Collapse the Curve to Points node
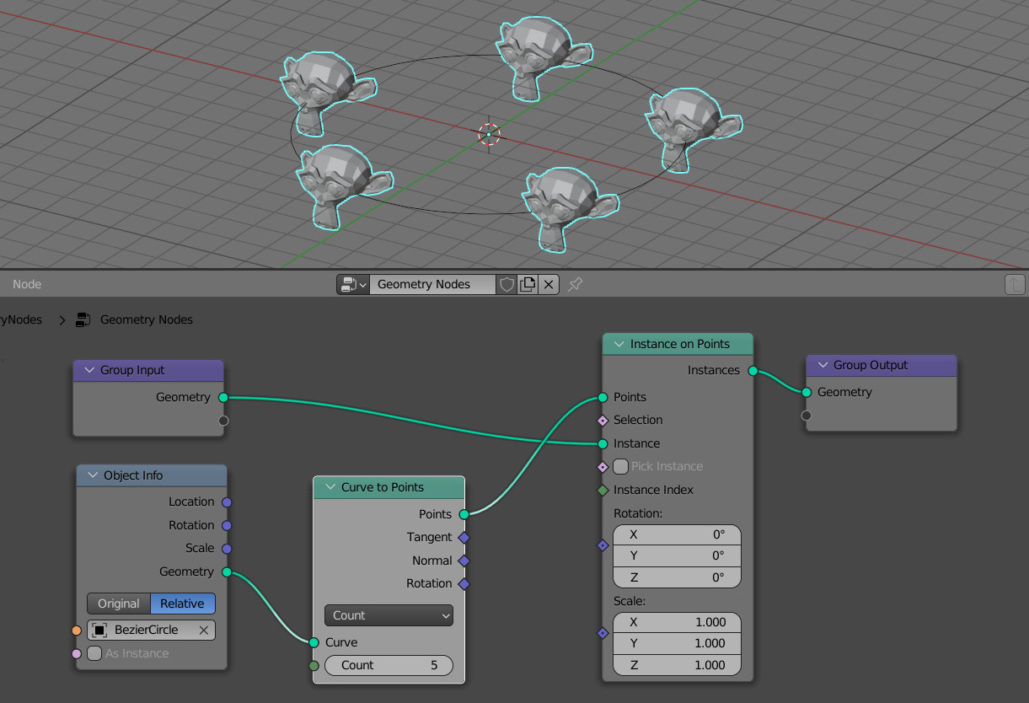 point(330,487)
